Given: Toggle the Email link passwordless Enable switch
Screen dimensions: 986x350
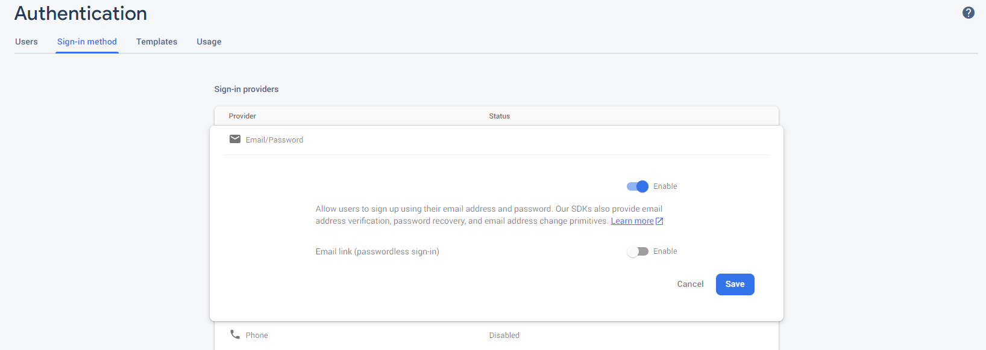Looking at the screenshot, I should (x=638, y=251).
